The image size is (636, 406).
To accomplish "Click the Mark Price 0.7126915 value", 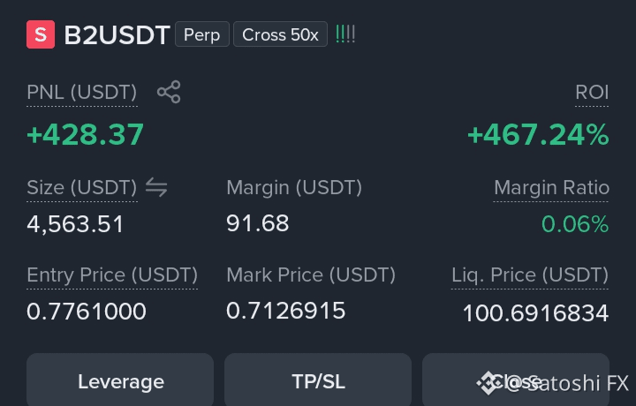I will pyautogui.click(x=286, y=311).
